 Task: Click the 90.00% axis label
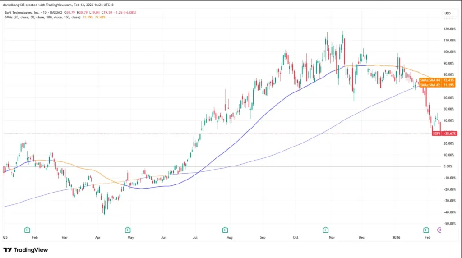click(450, 63)
